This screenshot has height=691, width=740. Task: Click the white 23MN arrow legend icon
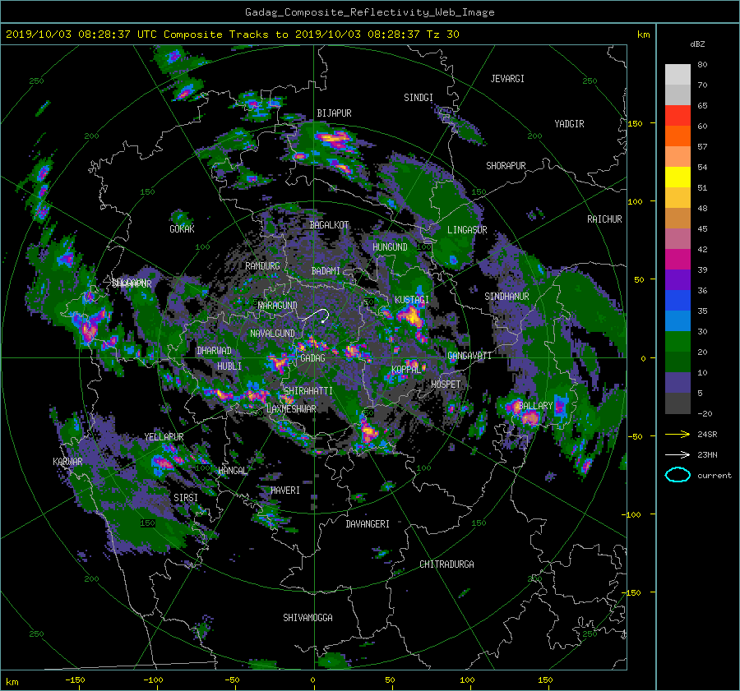pyautogui.click(x=678, y=454)
